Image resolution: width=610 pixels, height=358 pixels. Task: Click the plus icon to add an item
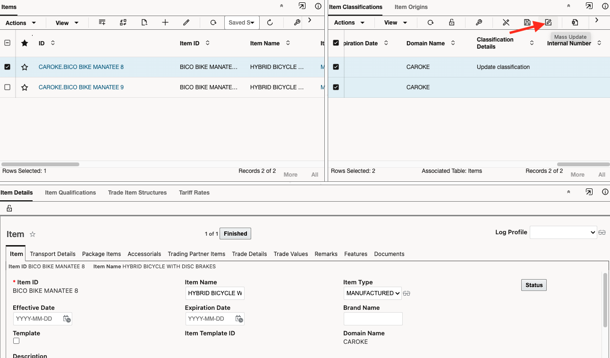click(164, 22)
